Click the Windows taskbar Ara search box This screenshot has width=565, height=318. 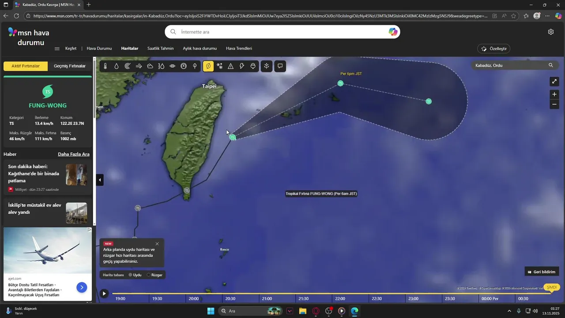click(x=251, y=311)
